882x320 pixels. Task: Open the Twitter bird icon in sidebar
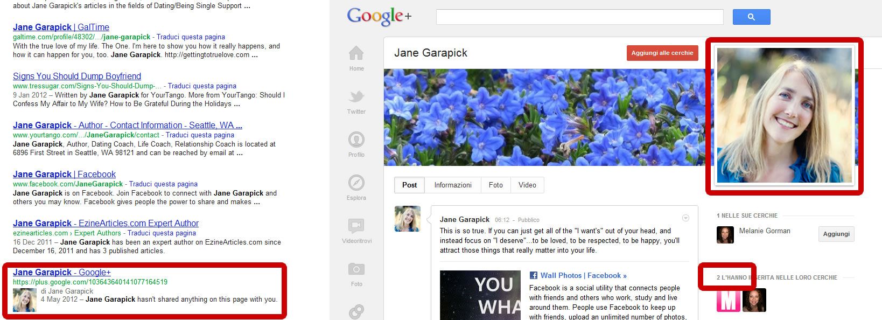[356, 96]
